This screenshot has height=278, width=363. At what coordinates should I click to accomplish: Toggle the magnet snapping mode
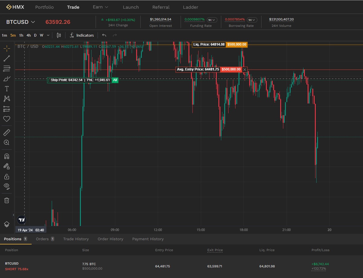[x=7, y=156]
